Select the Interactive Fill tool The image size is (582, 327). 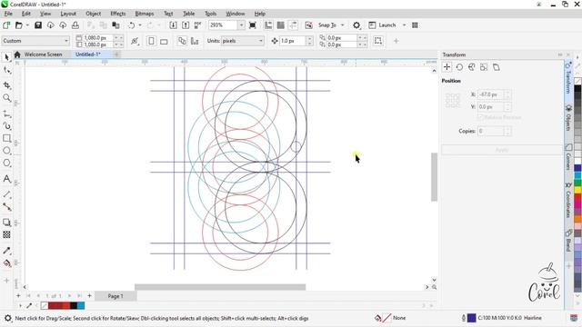pyautogui.click(x=6, y=263)
